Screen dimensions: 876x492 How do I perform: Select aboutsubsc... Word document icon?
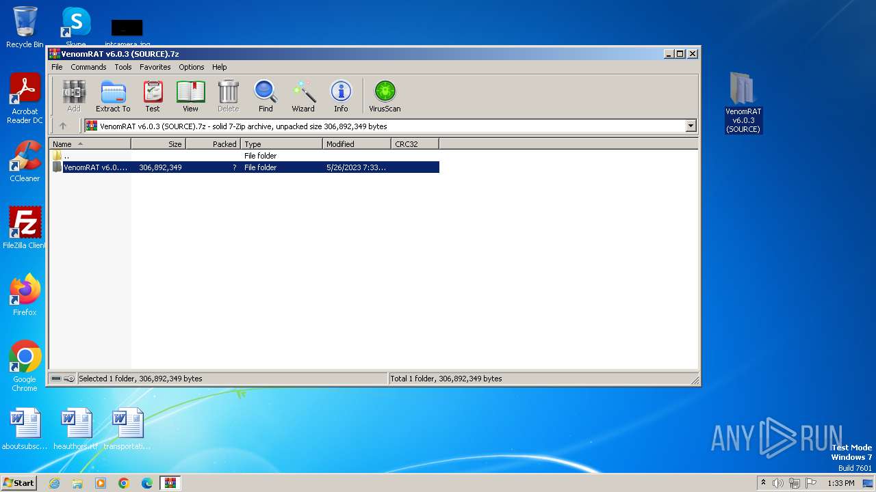(x=25, y=429)
